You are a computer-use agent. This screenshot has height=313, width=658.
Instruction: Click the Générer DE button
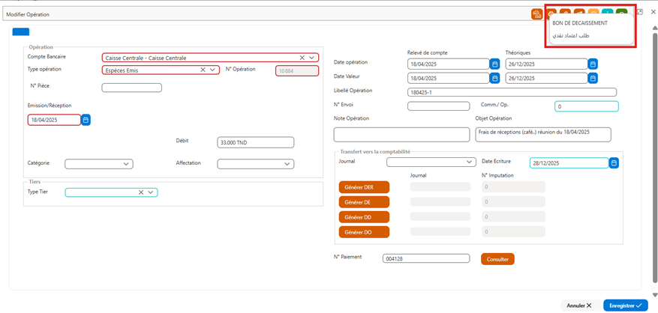pyautogui.click(x=364, y=202)
